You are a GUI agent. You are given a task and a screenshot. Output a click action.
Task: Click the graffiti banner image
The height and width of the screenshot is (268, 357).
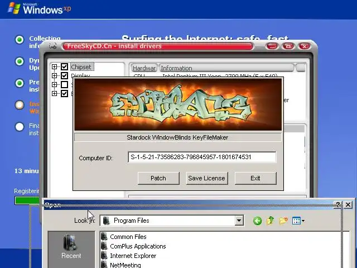pyautogui.click(x=178, y=104)
